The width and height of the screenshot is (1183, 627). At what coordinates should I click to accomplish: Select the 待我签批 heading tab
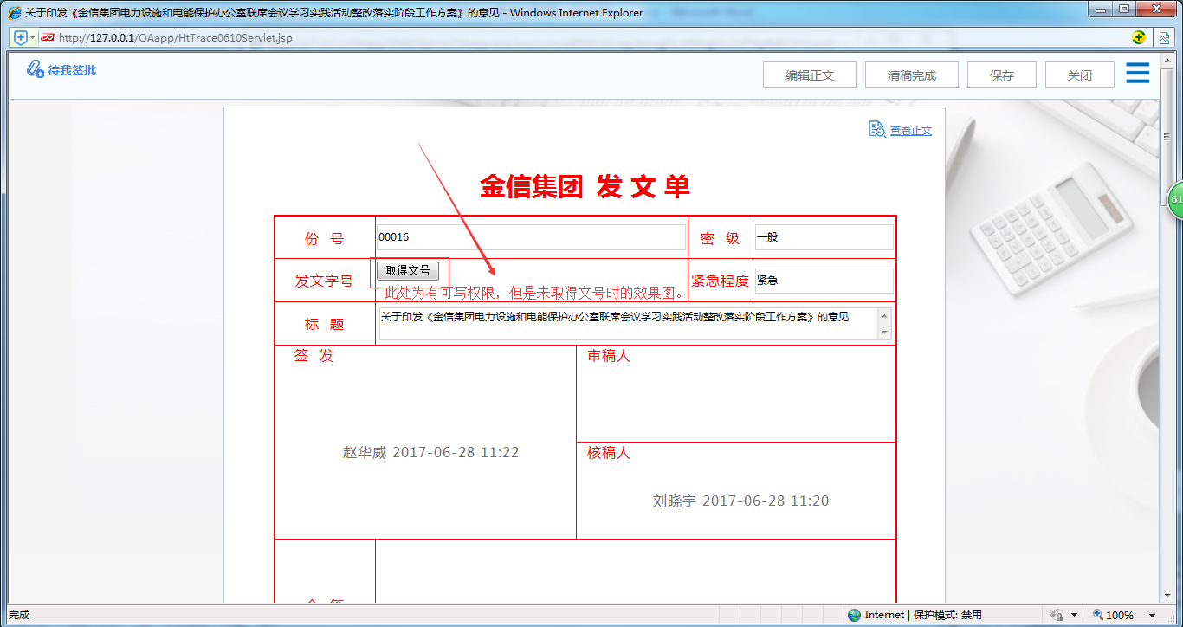[x=72, y=69]
